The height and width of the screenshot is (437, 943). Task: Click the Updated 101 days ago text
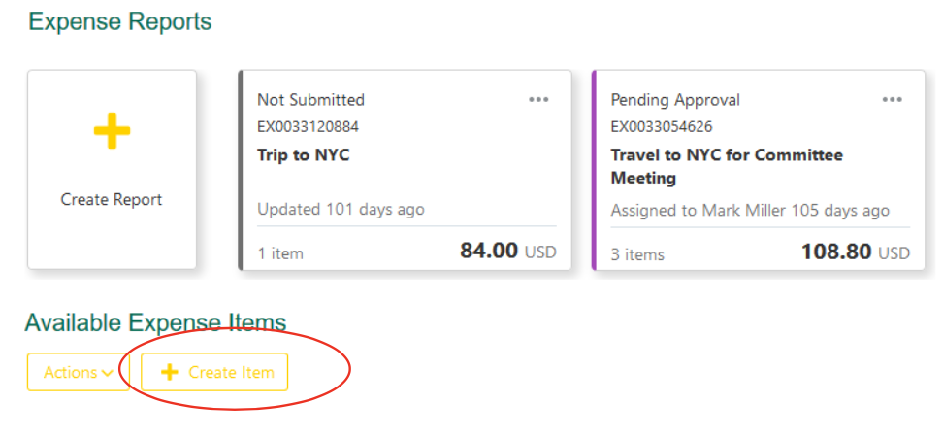[341, 210]
